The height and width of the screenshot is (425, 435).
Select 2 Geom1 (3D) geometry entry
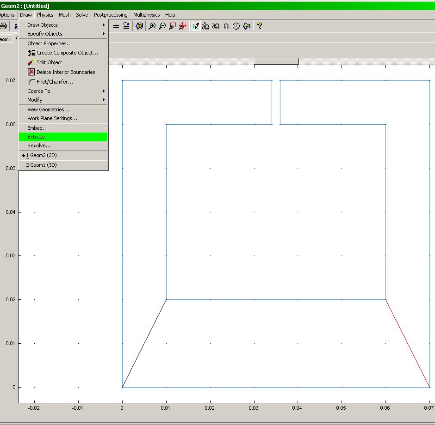63,165
